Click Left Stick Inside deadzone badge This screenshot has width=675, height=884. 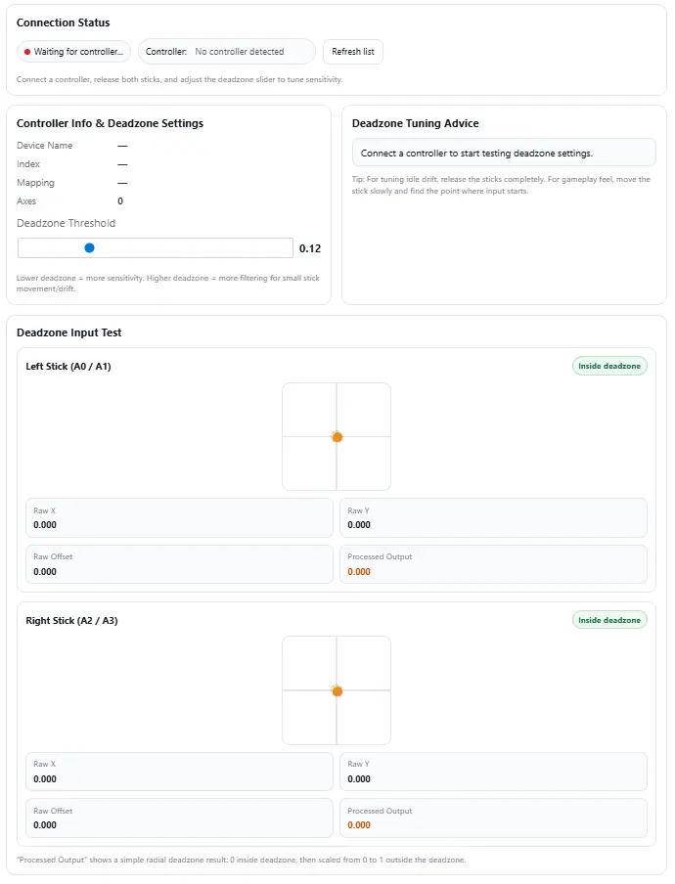609,366
